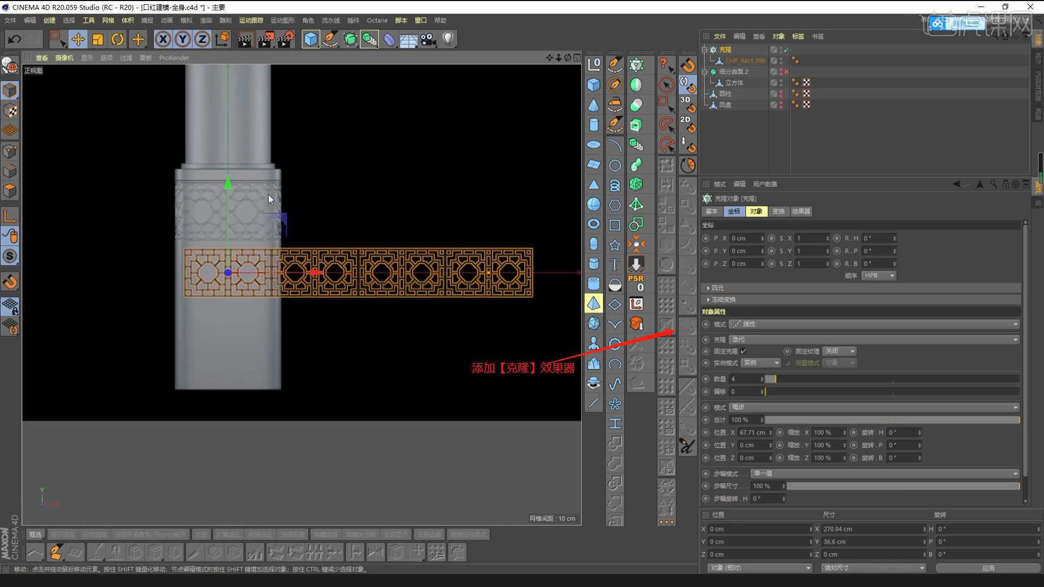Open 对象 (相对) dropdown
The height and width of the screenshot is (587, 1044).
(x=760, y=568)
